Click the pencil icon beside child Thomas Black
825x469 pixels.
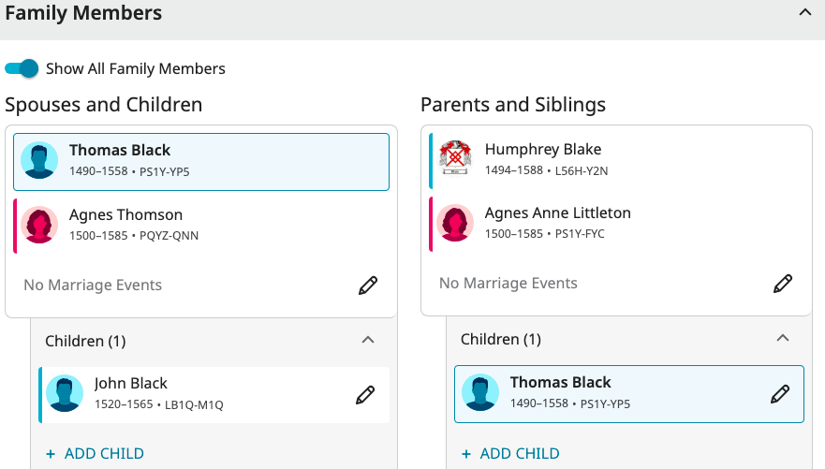point(779,394)
